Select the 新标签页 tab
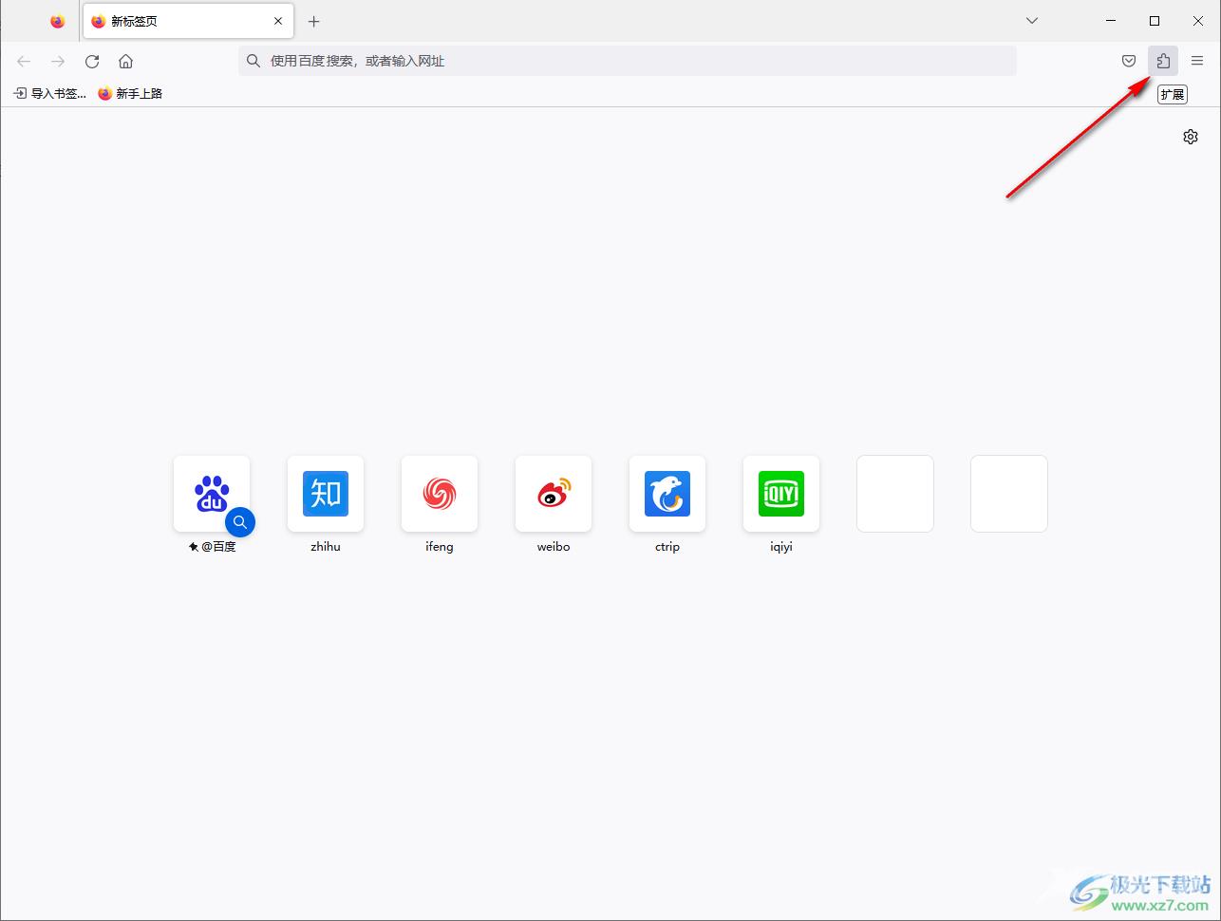Image resolution: width=1221 pixels, height=921 pixels. [188, 21]
